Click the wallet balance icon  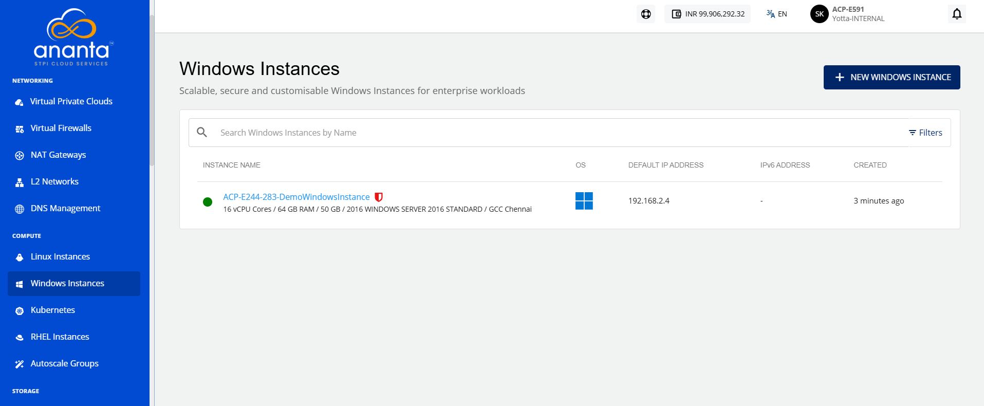click(x=677, y=14)
